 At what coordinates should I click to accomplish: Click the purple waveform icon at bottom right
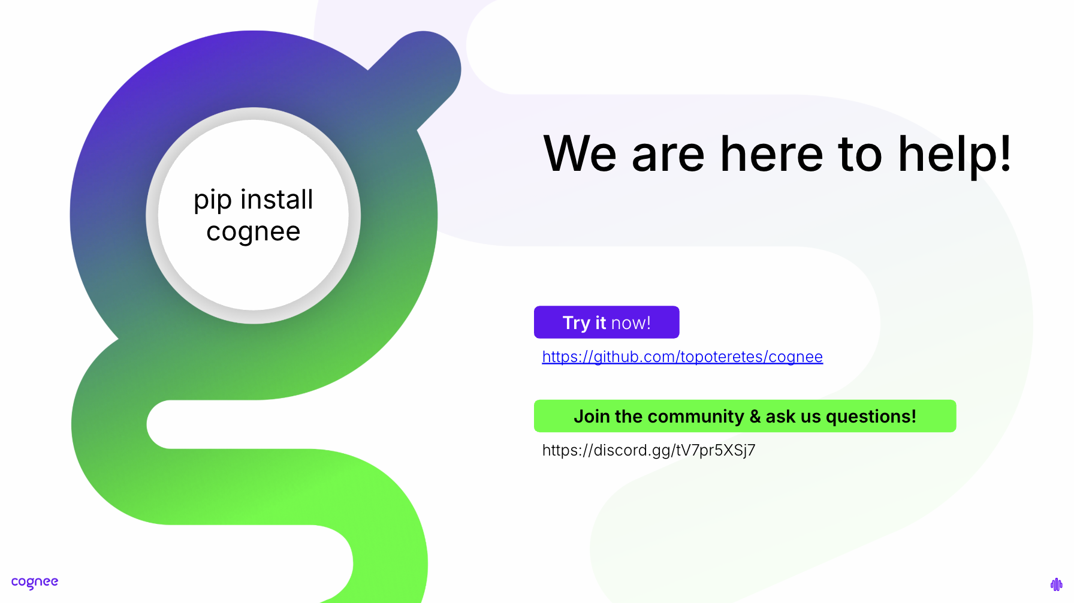pyautogui.click(x=1056, y=584)
